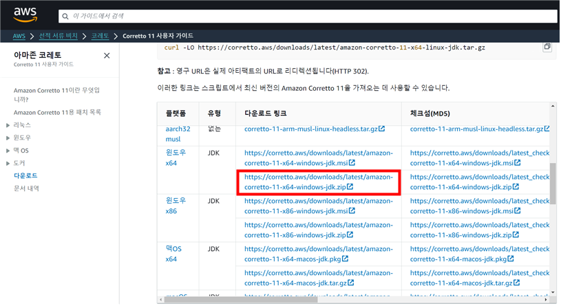Image resolution: width=561 pixels, height=306 pixels.
Task: Click the AWS logo in header
Action: click(25, 14)
